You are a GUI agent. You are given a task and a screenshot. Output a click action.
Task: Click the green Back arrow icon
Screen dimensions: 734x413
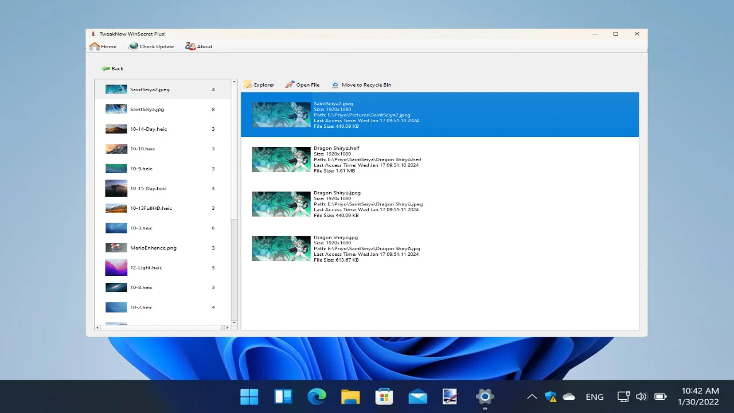coord(106,68)
